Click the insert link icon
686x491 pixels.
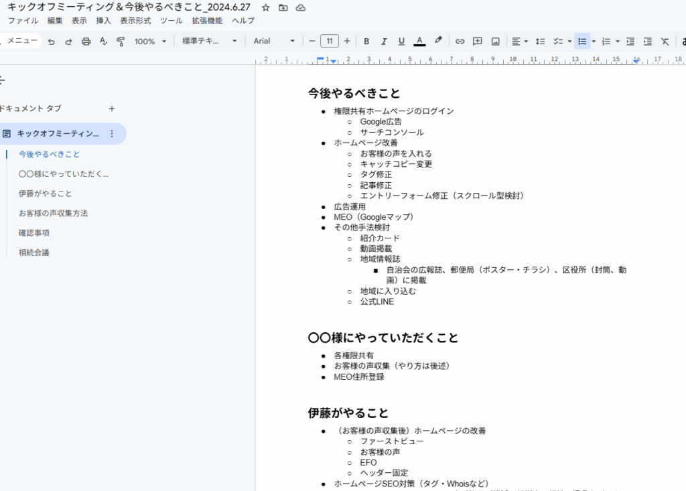pos(460,42)
